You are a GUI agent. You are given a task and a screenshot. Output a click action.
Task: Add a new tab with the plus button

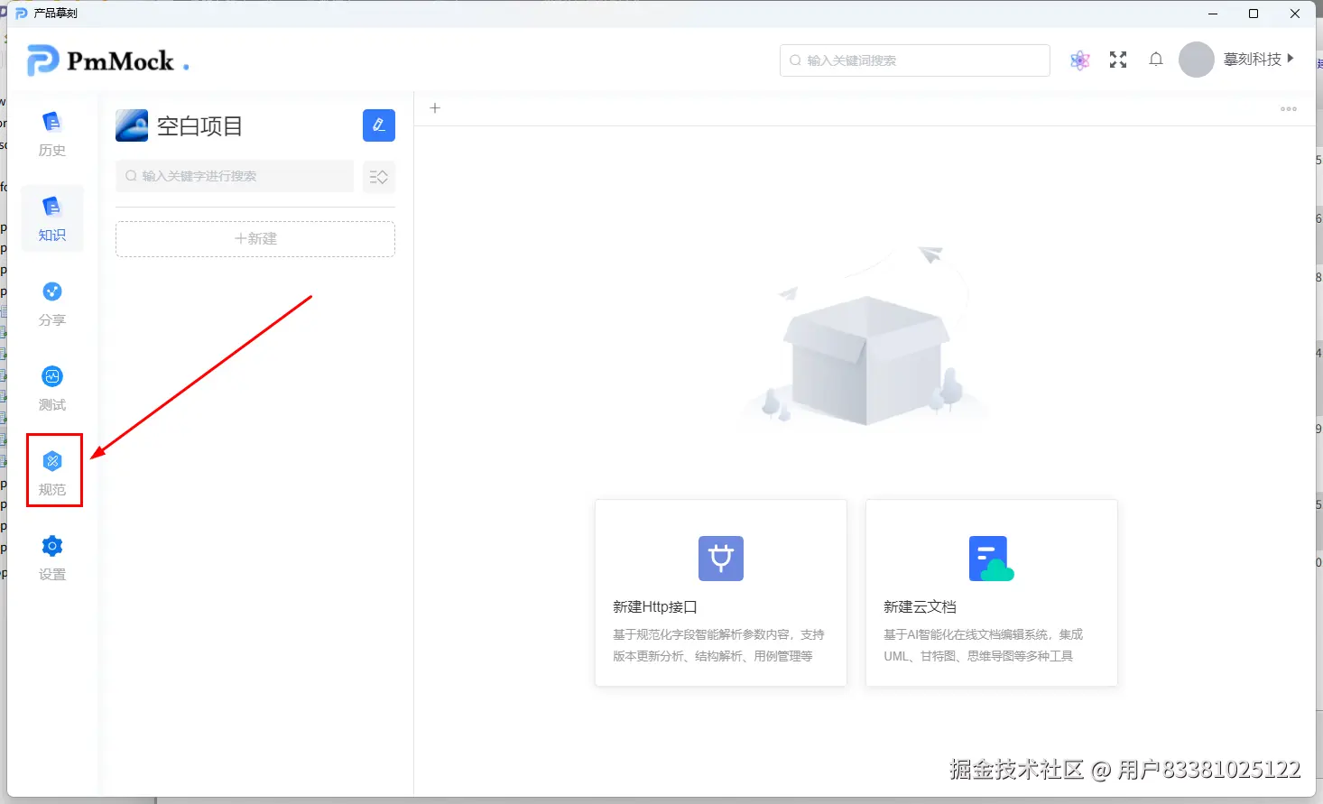click(x=434, y=107)
